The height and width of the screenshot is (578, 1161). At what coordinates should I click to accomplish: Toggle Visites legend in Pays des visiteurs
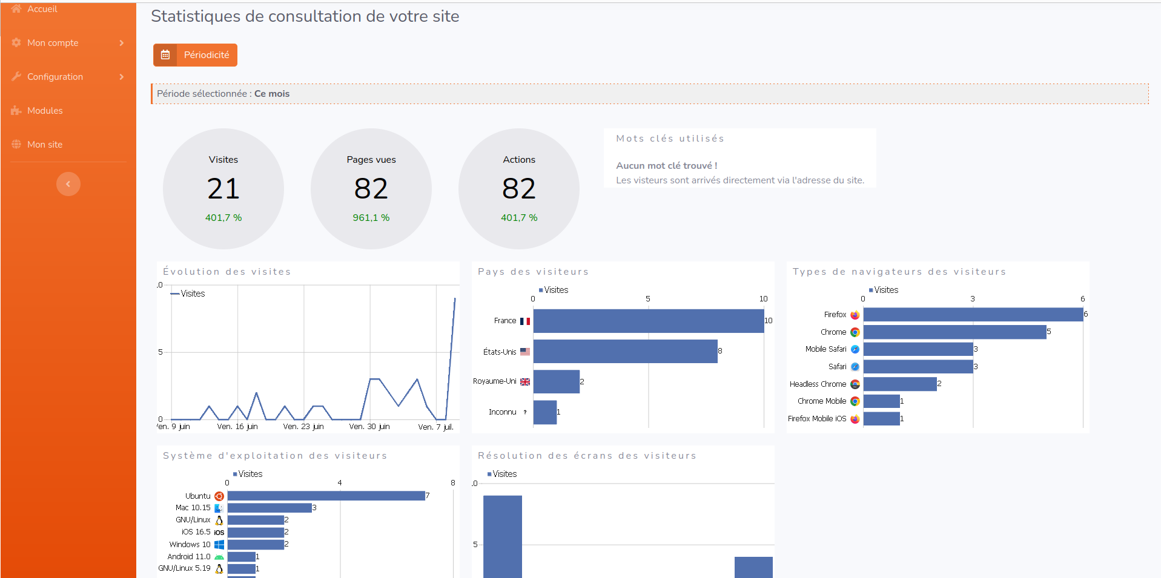click(554, 290)
